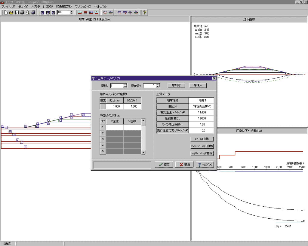Close the 層/土質データの入力 dialog
Screen dimensions: 308x246
pos(214,78)
